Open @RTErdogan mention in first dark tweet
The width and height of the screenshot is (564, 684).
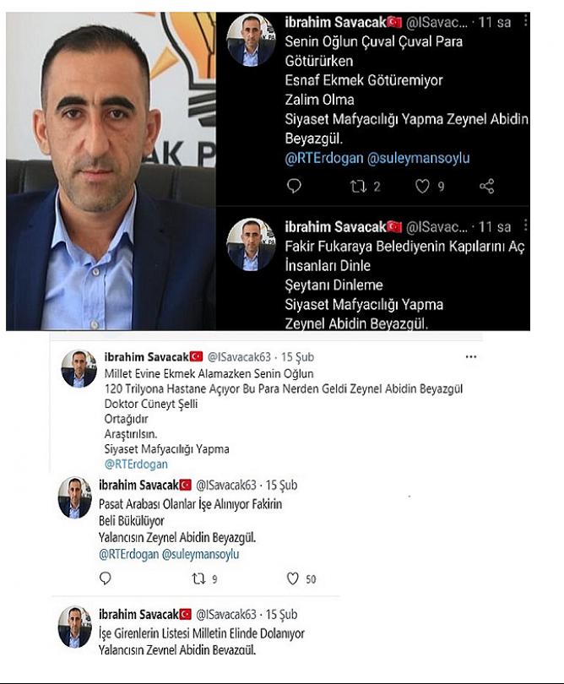[324, 158]
